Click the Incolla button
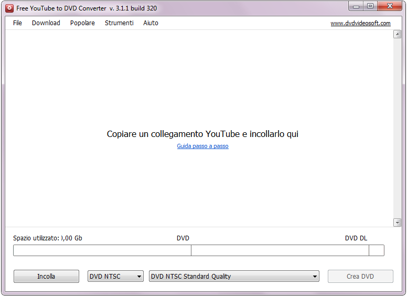407x296 pixels. 46,276
